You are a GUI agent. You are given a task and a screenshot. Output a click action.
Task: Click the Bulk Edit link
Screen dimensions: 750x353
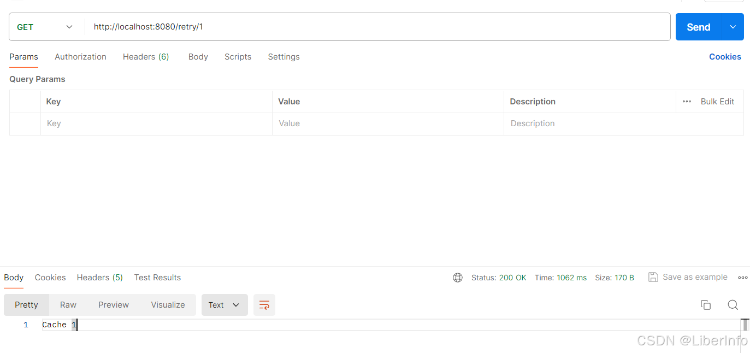(717, 101)
